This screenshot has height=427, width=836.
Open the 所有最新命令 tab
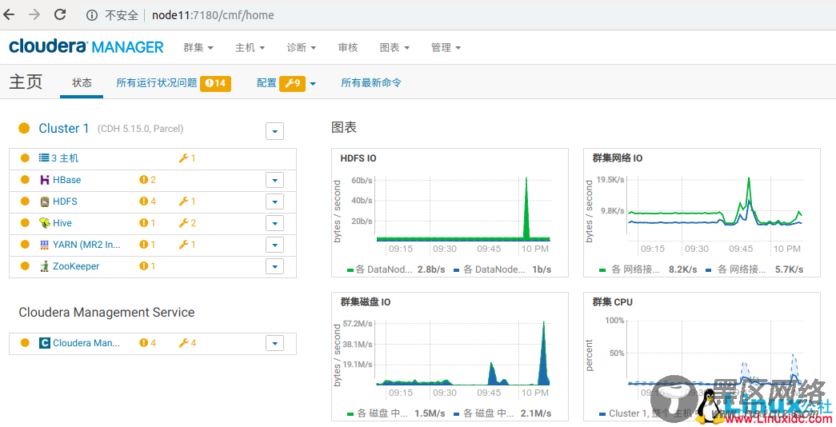pyautogui.click(x=371, y=82)
